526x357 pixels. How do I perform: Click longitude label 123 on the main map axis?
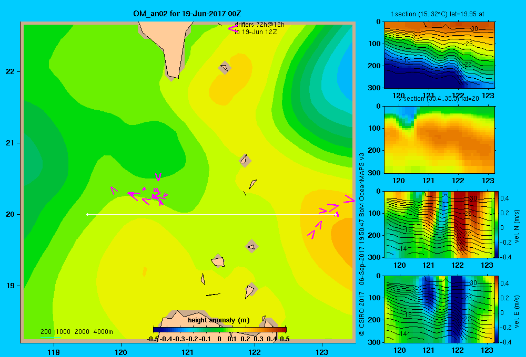coord(322,352)
